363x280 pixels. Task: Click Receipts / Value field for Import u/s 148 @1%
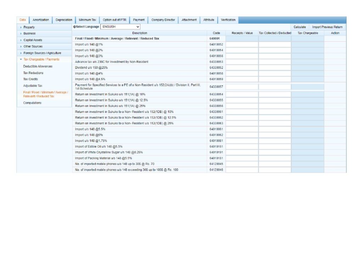(x=242, y=45)
